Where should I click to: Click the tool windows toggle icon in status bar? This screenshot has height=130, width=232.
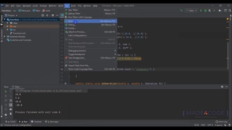pyautogui.click(x=1, y=125)
